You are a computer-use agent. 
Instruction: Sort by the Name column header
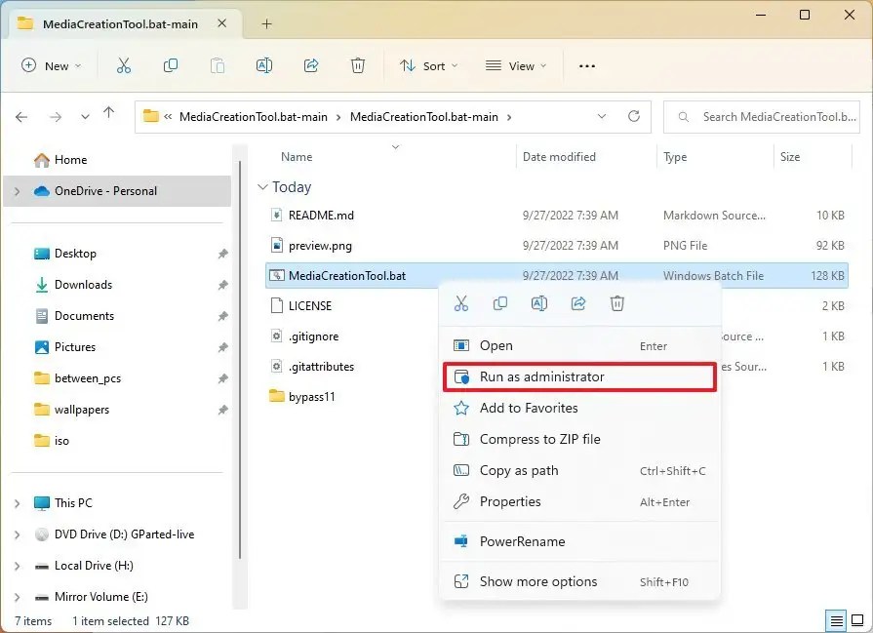click(x=297, y=157)
